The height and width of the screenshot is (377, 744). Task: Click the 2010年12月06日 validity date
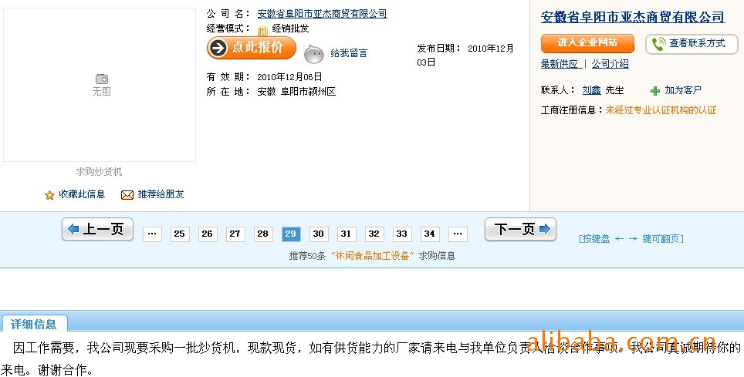(x=289, y=77)
